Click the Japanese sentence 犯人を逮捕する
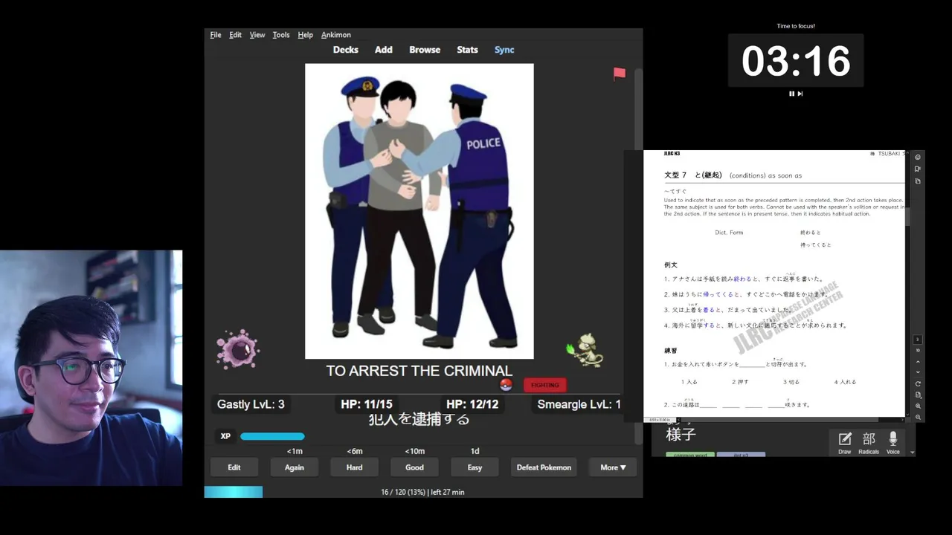952x535 pixels. [419, 419]
